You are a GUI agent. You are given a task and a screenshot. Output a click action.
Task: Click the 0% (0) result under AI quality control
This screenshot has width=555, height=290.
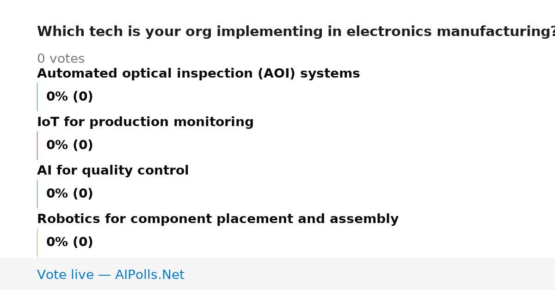click(x=69, y=194)
